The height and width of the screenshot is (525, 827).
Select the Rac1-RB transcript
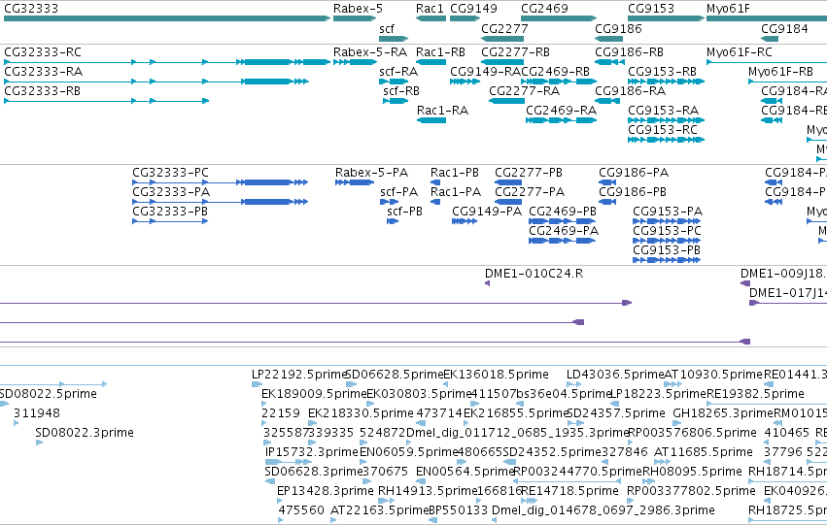431,62
